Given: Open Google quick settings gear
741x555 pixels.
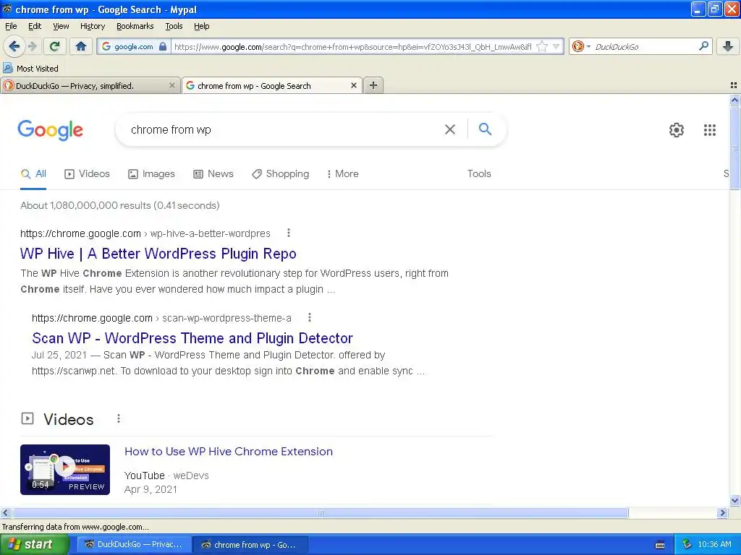Looking at the screenshot, I should 677,130.
